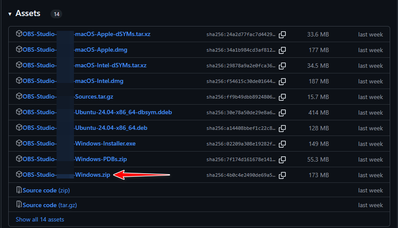Click the 14 assets count badge
Viewport: 398px width, 228px height.
click(x=57, y=14)
